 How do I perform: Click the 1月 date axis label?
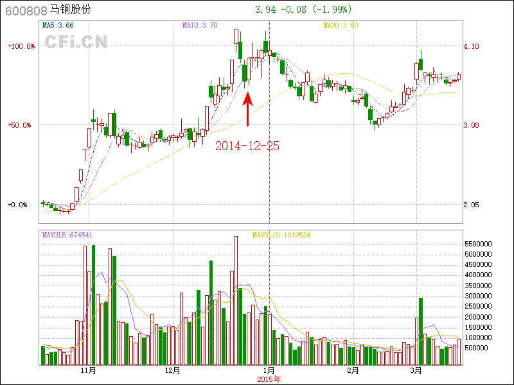269,371
